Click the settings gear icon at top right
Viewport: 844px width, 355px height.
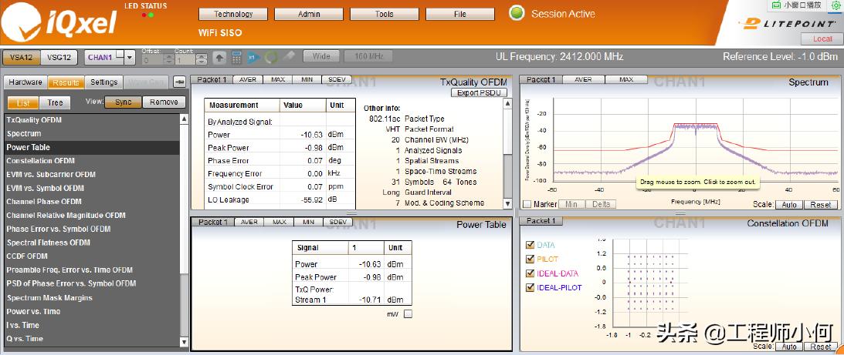tap(836, 5)
